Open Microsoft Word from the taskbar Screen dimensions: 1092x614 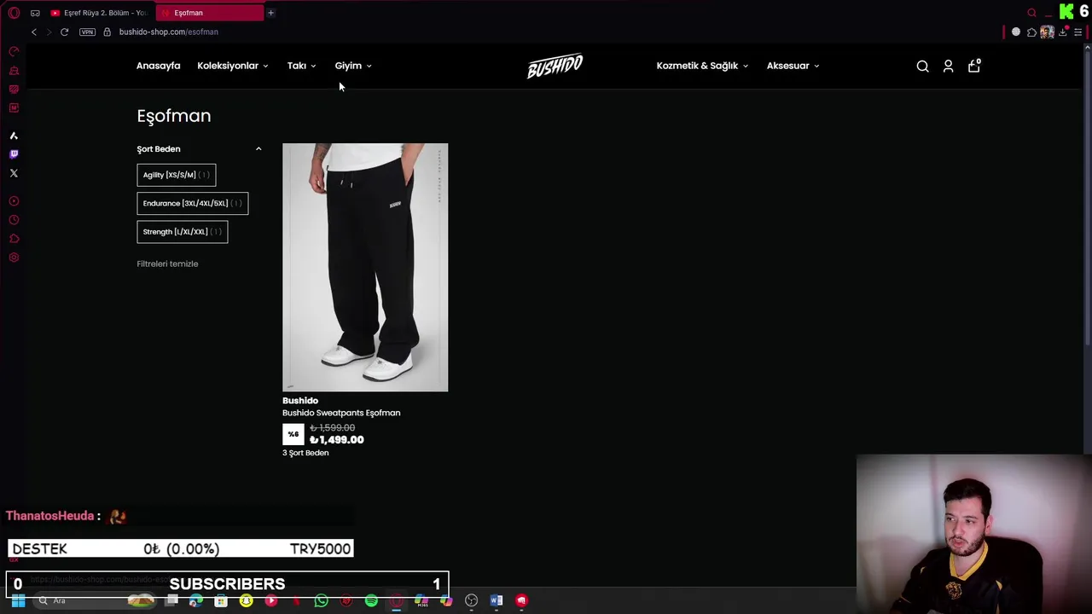(x=497, y=600)
